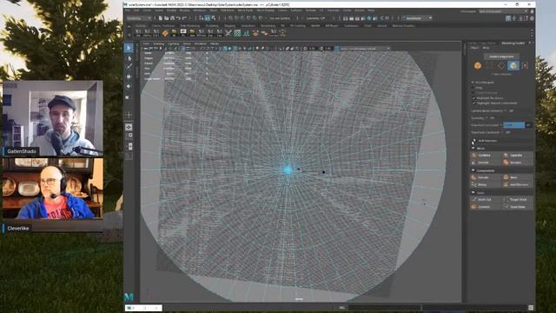Select by hierarchy icon in status line
The width and height of the screenshot is (556, 313).
click(x=202, y=18)
